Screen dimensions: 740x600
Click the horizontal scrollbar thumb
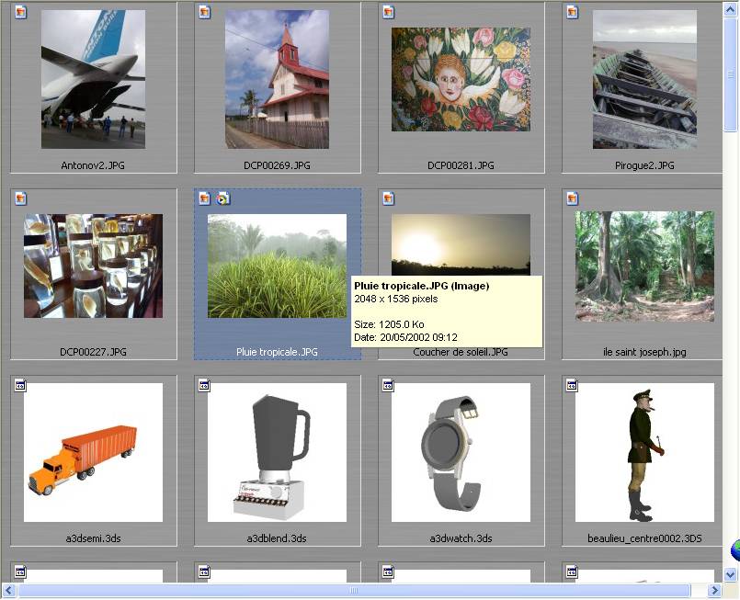354,590
